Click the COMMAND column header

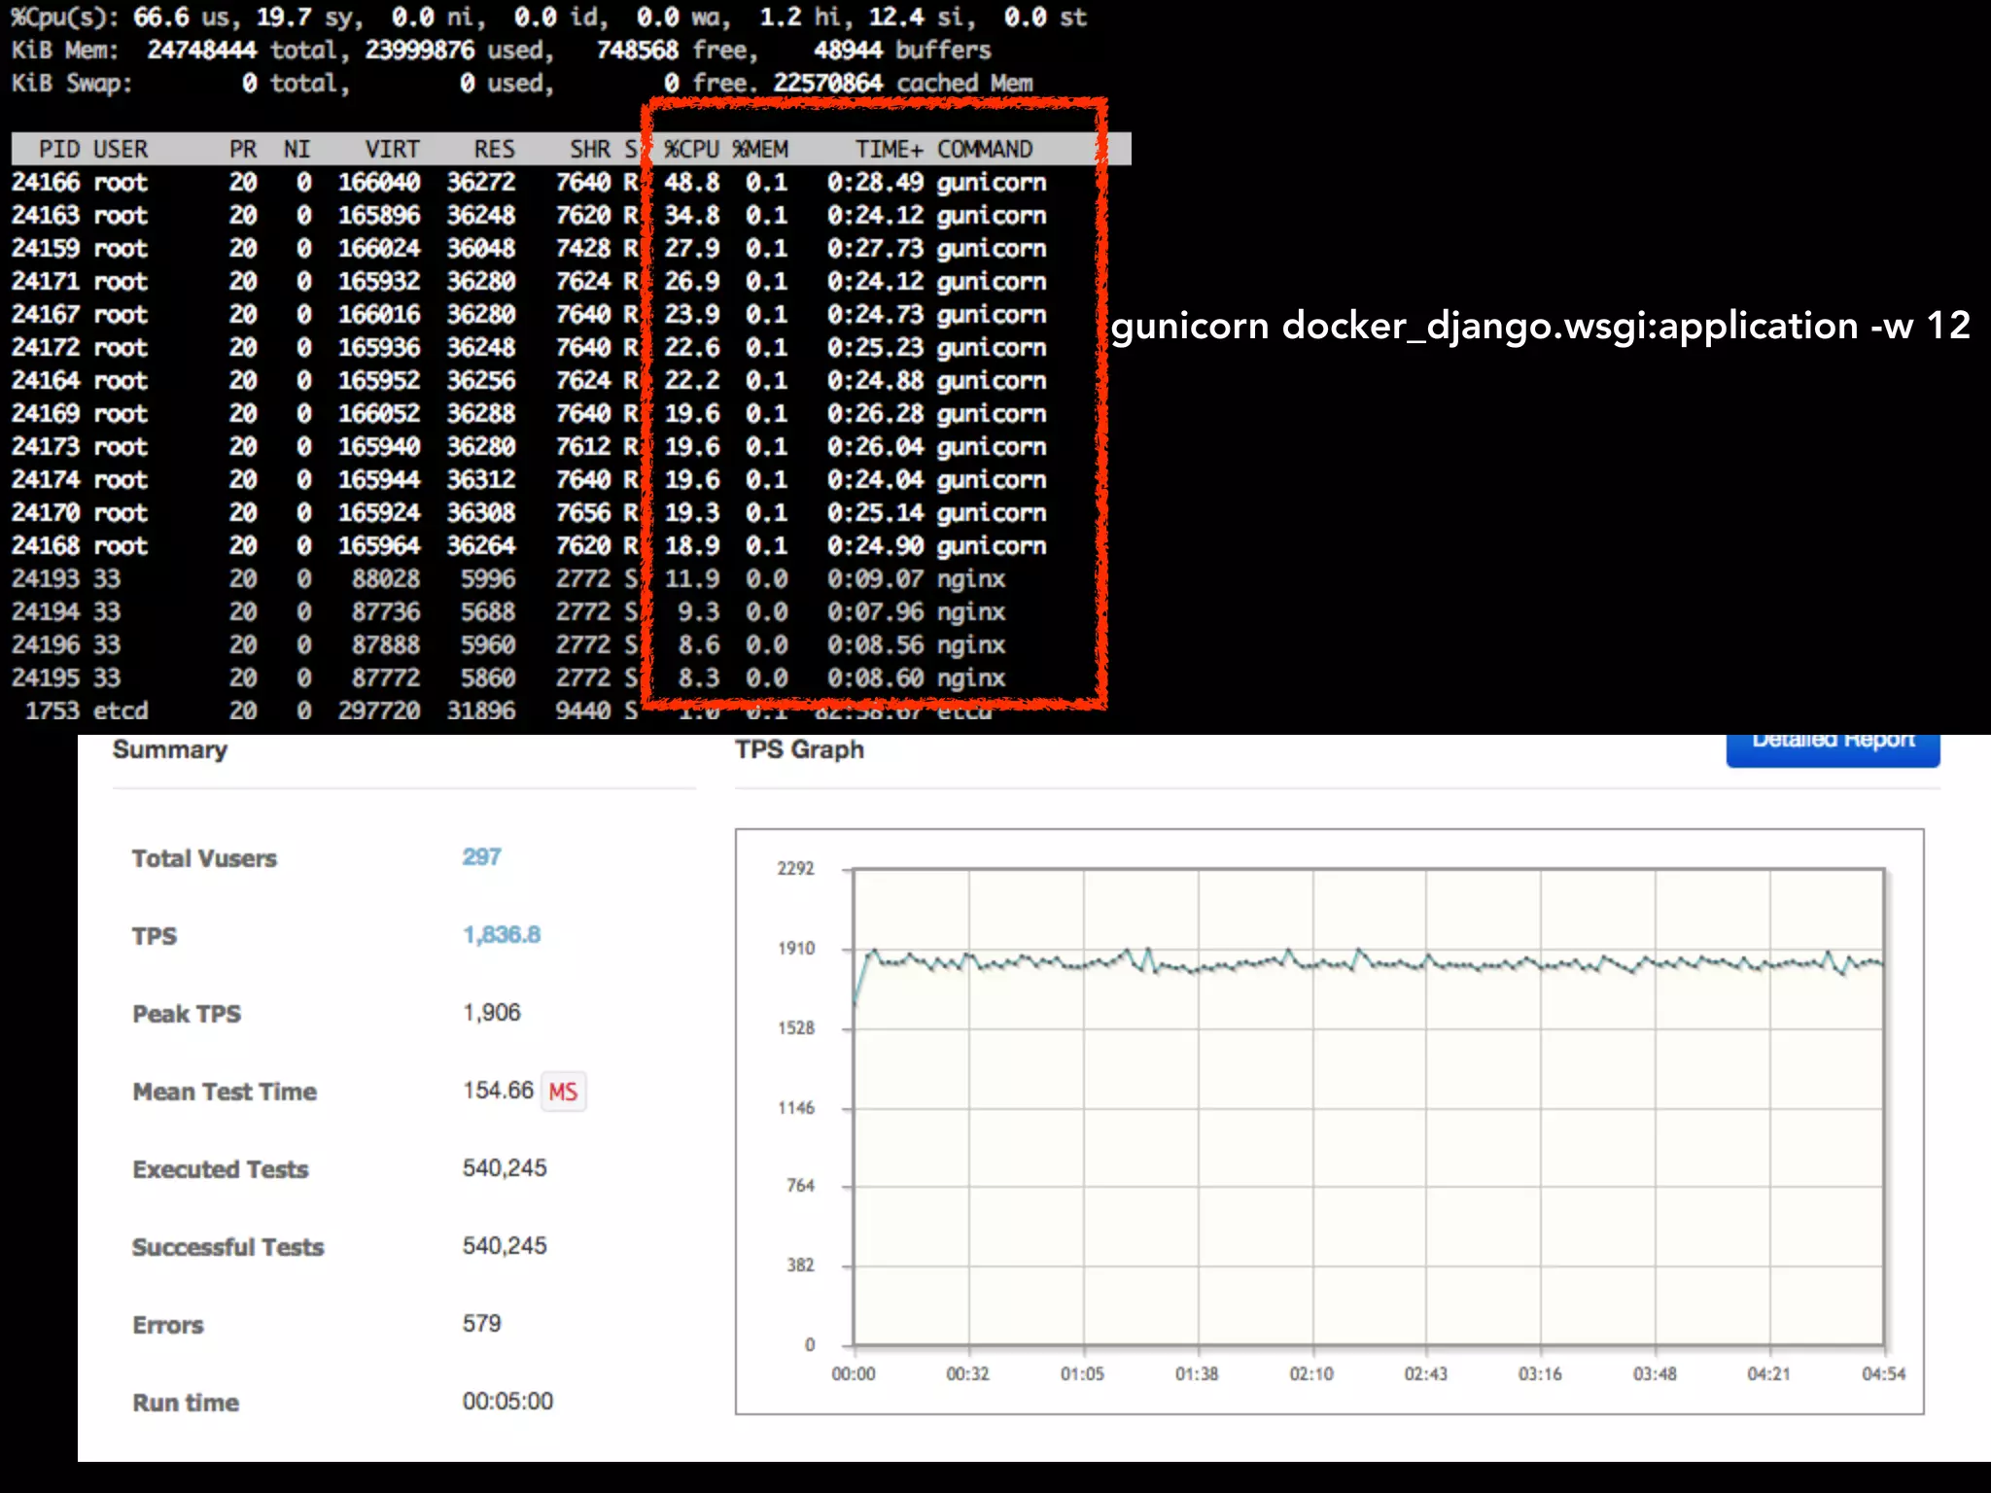coord(984,150)
